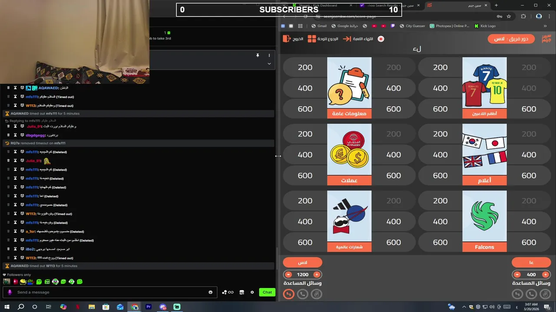The width and height of the screenshot is (556, 312).
Task: Click the round orange sun-like icon
Action: (x=381, y=39)
